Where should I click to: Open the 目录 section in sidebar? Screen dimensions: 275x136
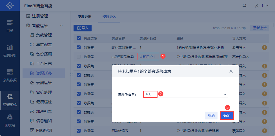coord(10,26)
